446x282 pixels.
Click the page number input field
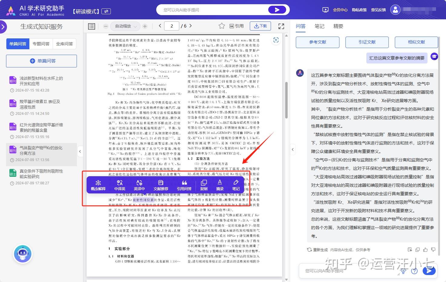pyautogui.click(x=172, y=26)
